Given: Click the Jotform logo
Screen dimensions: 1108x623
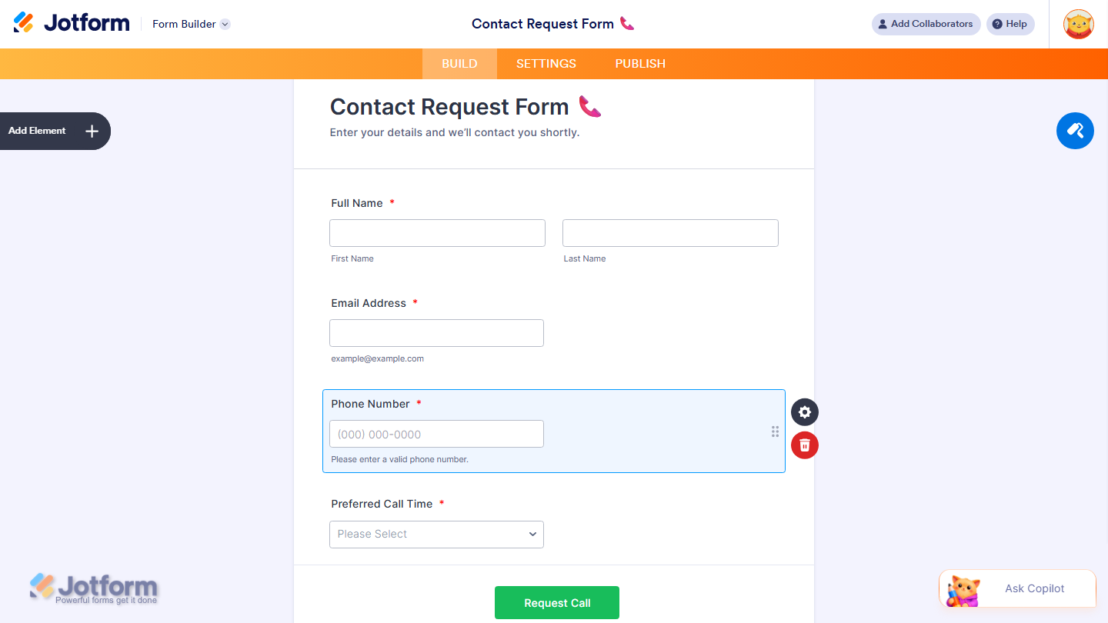Looking at the screenshot, I should click(71, 22).
